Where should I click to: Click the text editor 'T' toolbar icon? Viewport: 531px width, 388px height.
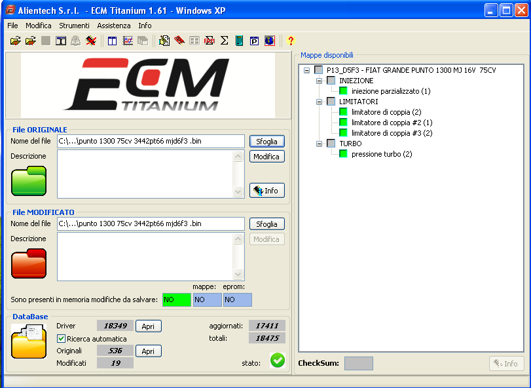[x=61, y=41]
